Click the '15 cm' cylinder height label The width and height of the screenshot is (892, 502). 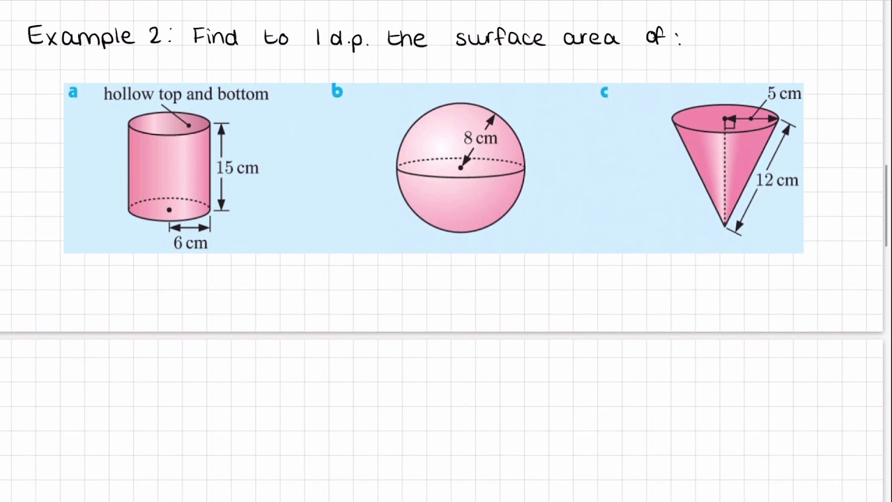point(237,167)
